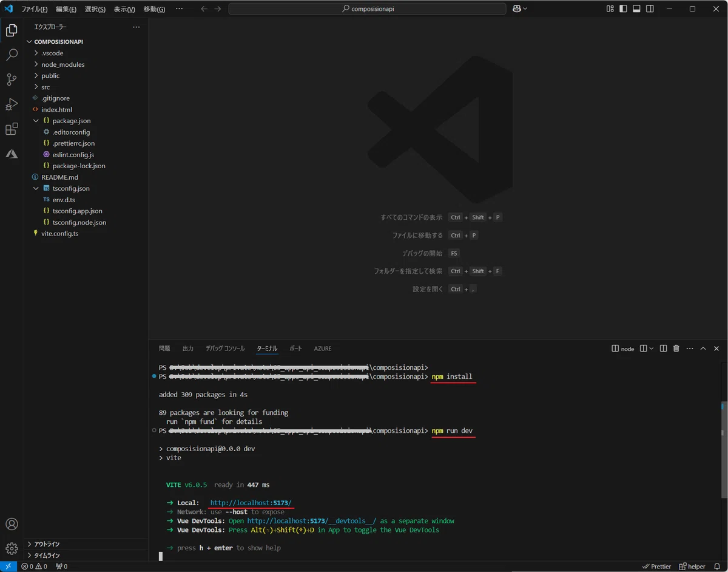Switch to the ポート panel tab
The height and width of the screenshot is (572, 728).
(295, 349)
